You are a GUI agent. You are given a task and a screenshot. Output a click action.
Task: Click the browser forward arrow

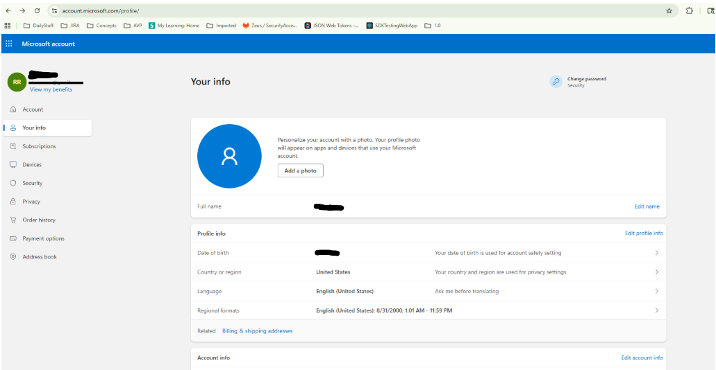[22, 11]
